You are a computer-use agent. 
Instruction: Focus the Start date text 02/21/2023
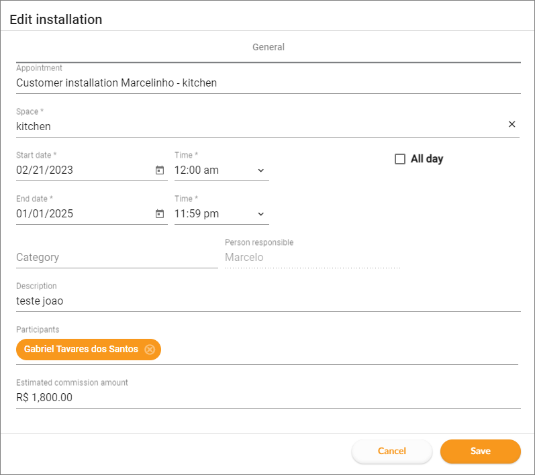pos(81,170)
